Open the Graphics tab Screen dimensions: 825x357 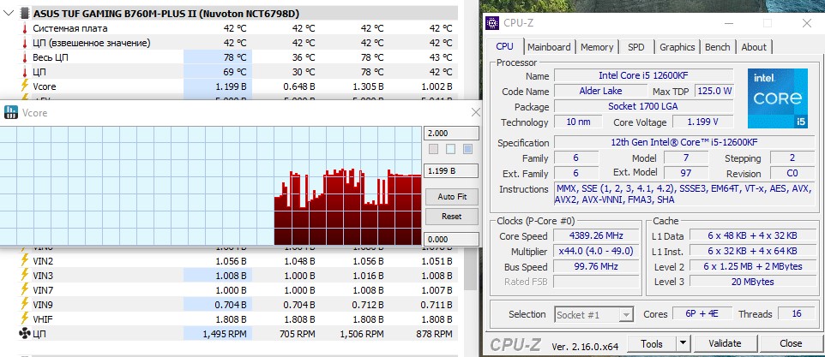click(677, 47)
